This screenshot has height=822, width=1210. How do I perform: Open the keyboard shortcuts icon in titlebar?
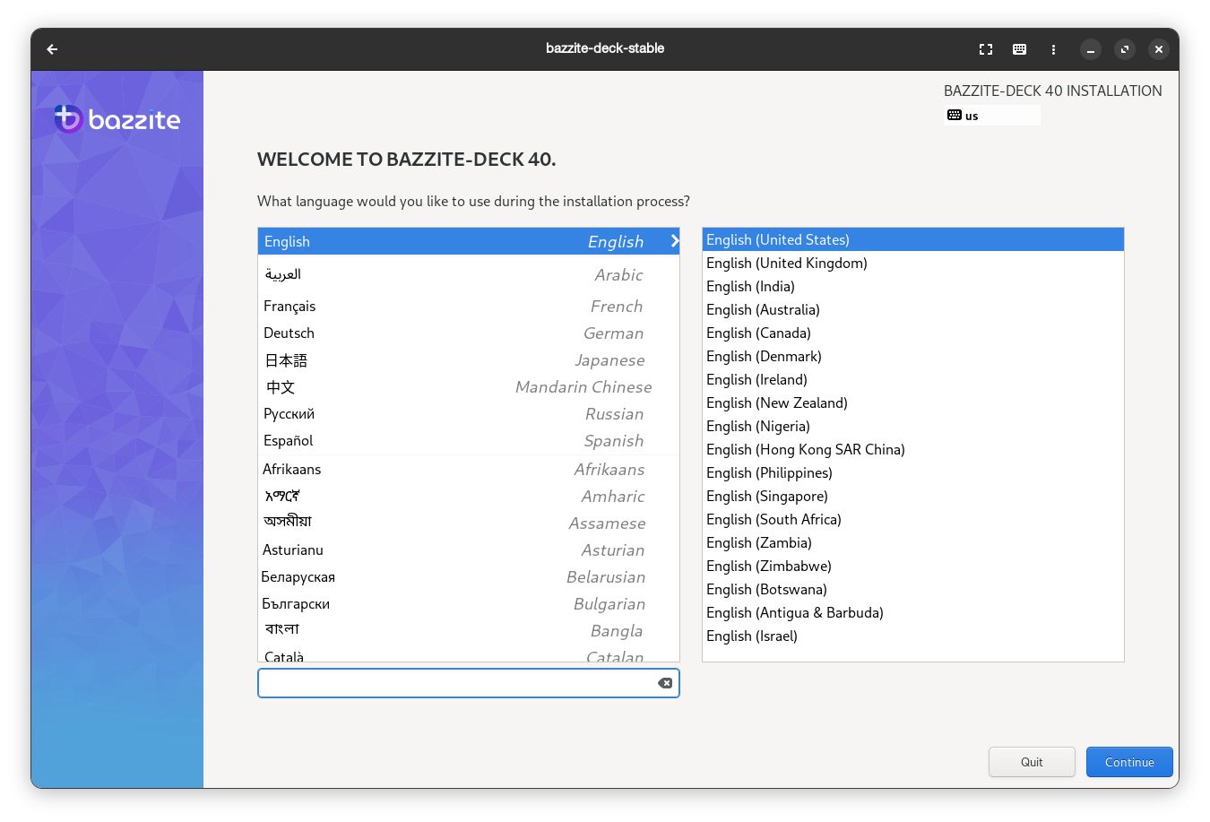pyautogui.click(x=1019, y=49)
